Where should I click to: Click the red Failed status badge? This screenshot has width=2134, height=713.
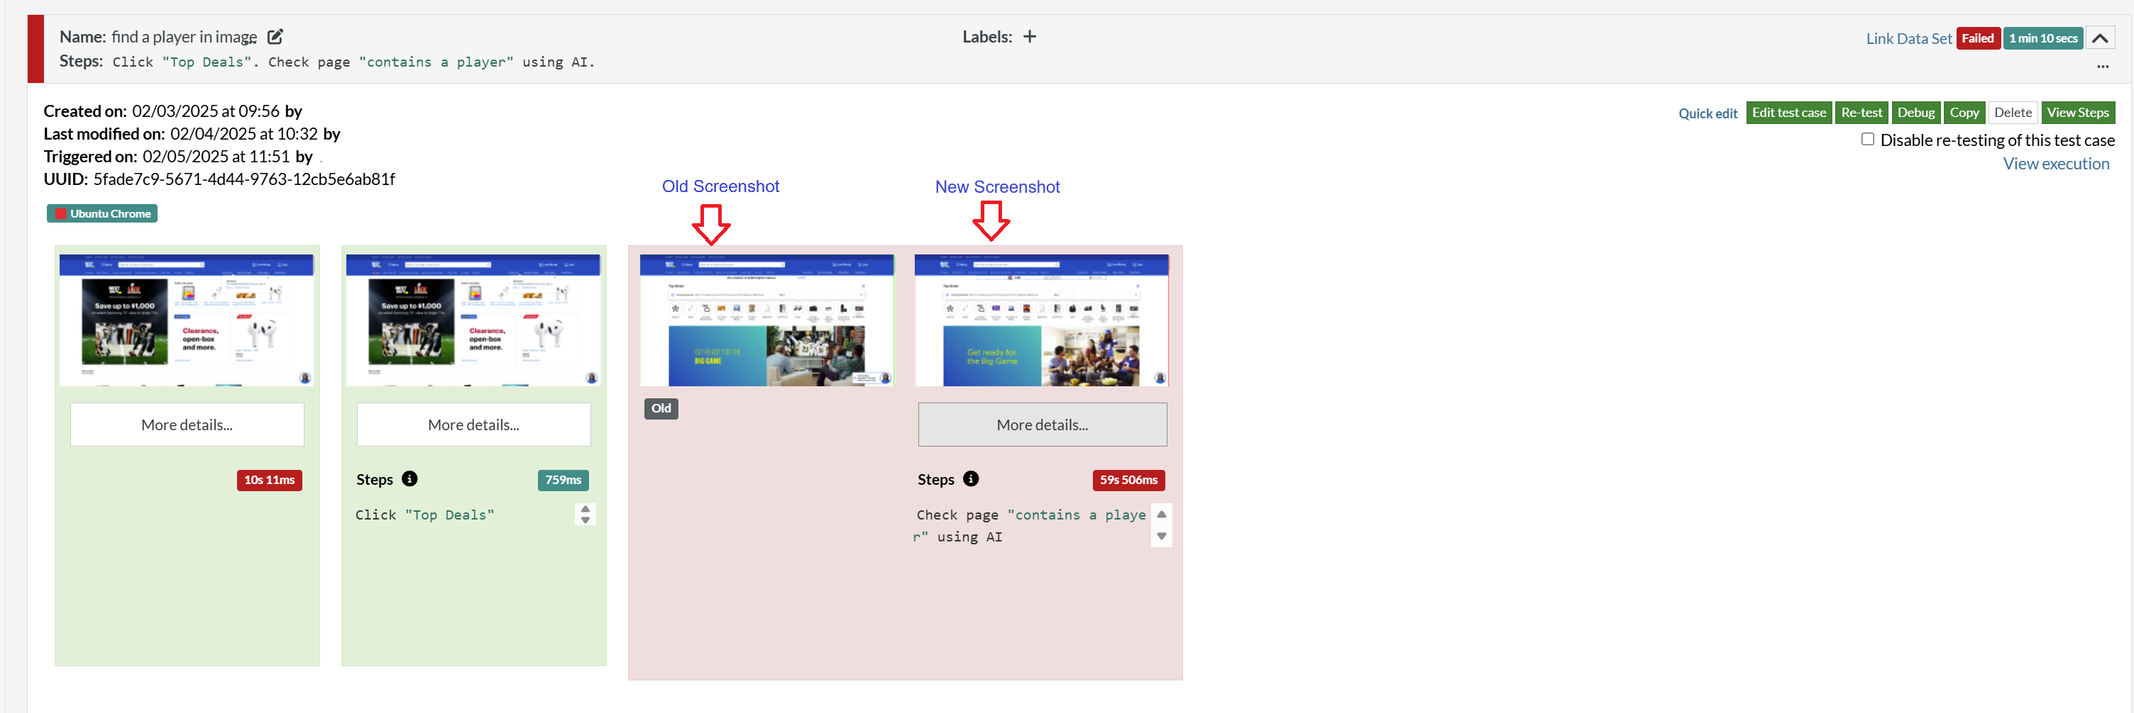click(x=1976, y=38)
